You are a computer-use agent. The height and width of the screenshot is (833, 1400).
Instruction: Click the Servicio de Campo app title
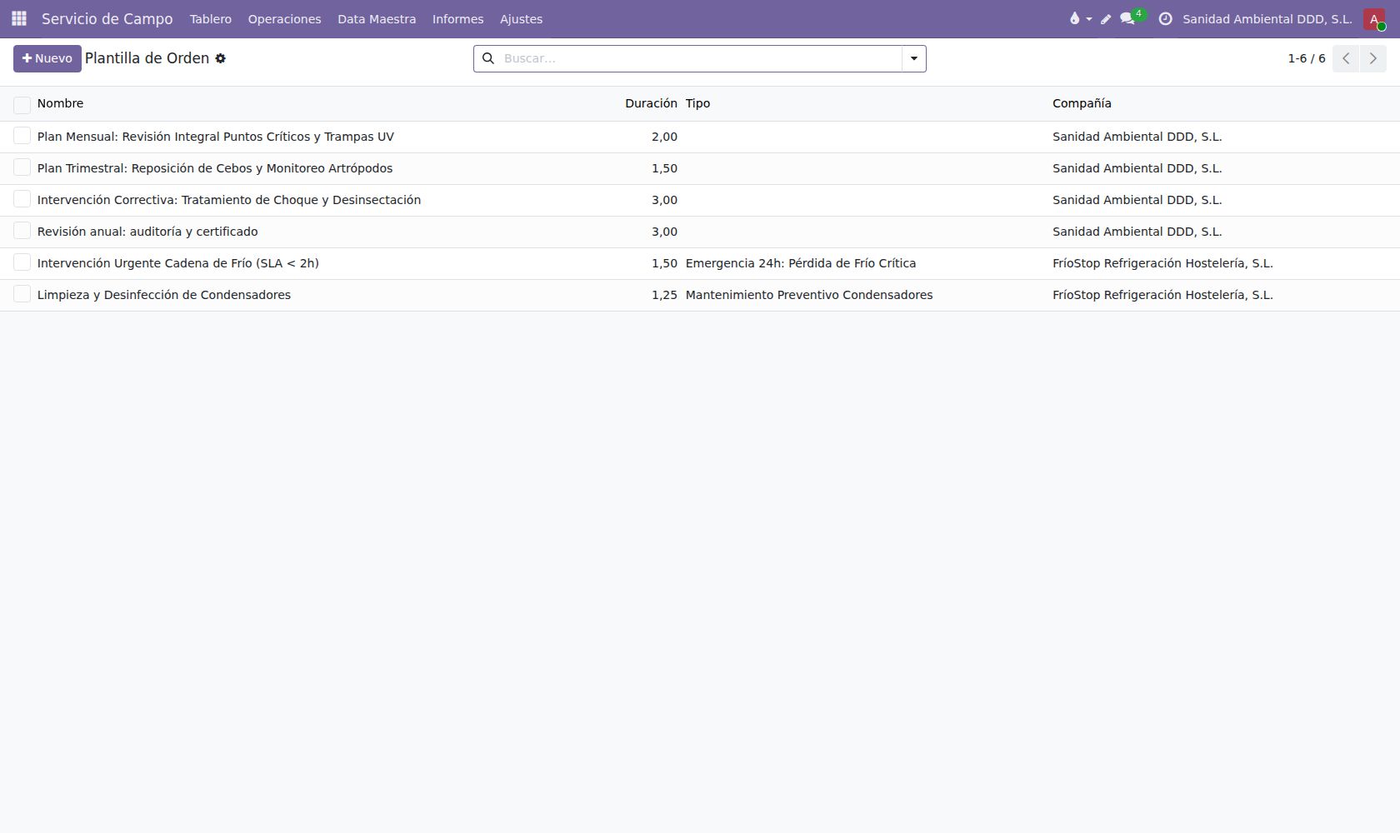(107, 19)
